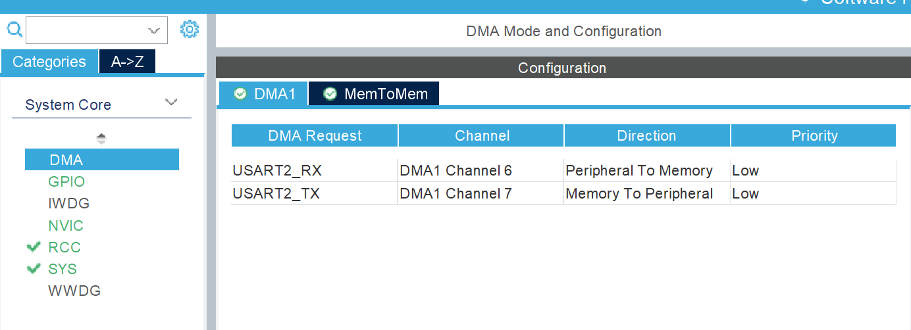Click the DMA1 Channel 6 cell
The width and height of the screenshot is (911, 330).
click(x=481, y=171)
